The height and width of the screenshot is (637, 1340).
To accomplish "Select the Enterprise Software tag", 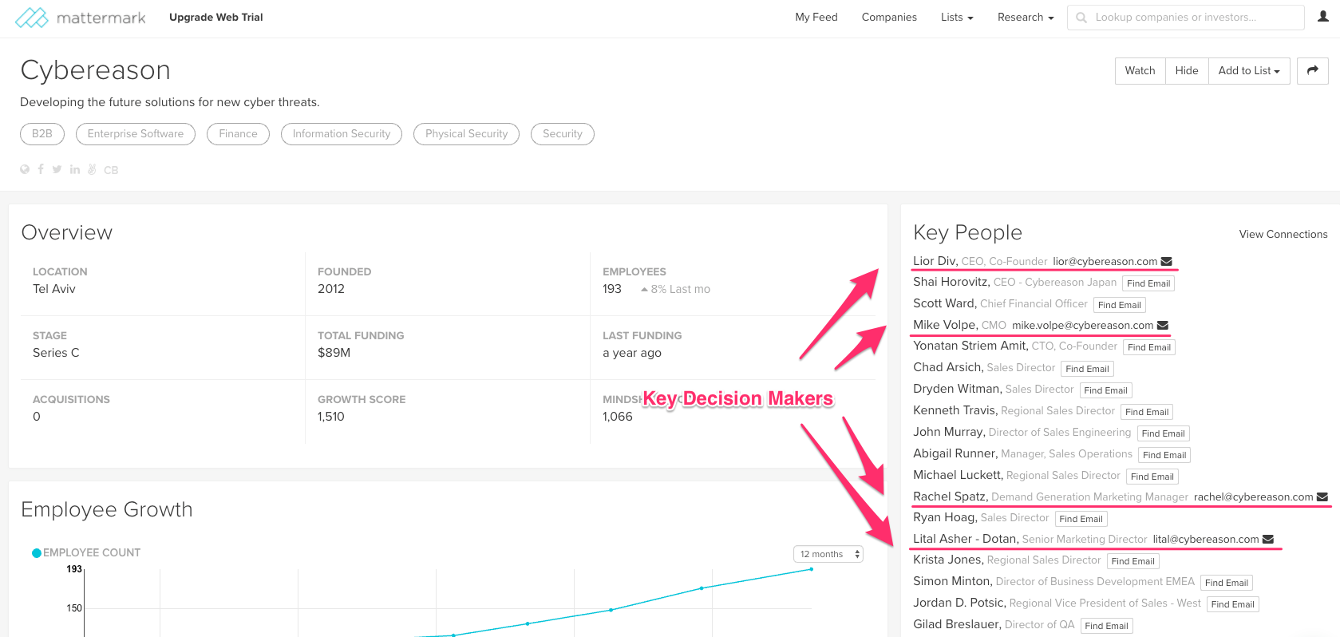I will pos(136,134).
